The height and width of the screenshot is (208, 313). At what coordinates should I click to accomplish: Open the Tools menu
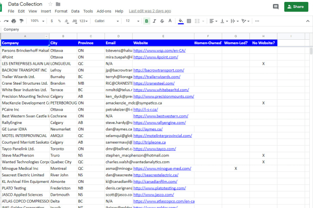pyautogui.click(x=88, y=11)
